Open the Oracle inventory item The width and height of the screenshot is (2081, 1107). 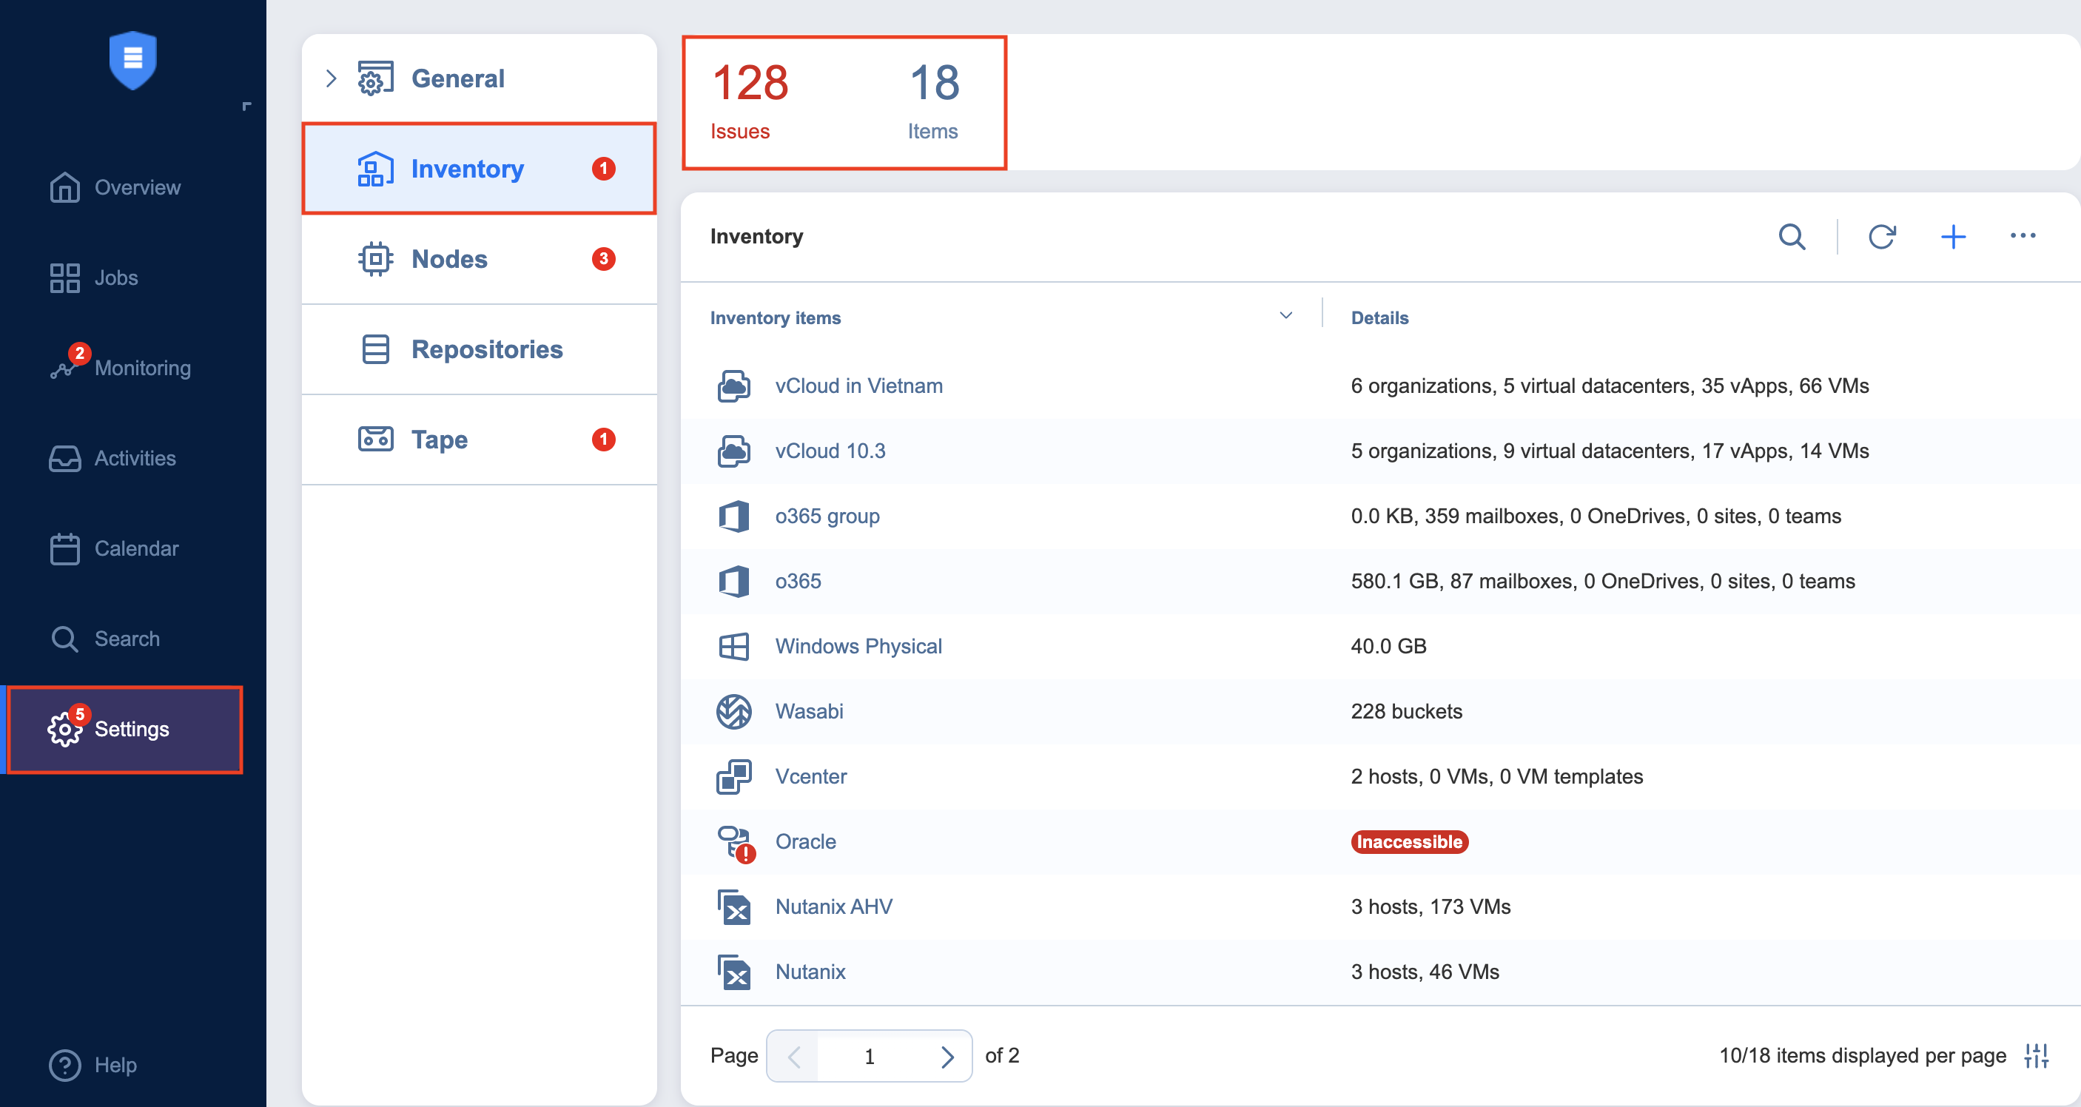pyautogui.click(x=805, y=842)
